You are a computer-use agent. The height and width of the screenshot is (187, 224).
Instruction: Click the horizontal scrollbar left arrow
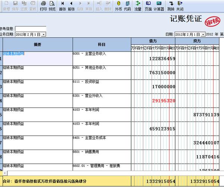click(5, 173)
